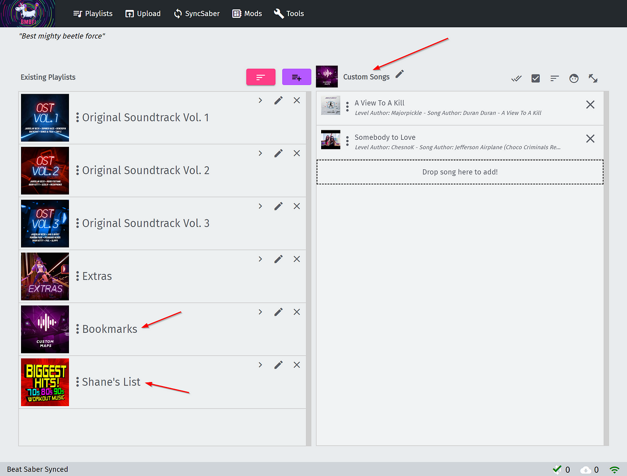Select the Extras cover thumbnail
This screenshot has height=476, width=627.
(x=45, y=276)
